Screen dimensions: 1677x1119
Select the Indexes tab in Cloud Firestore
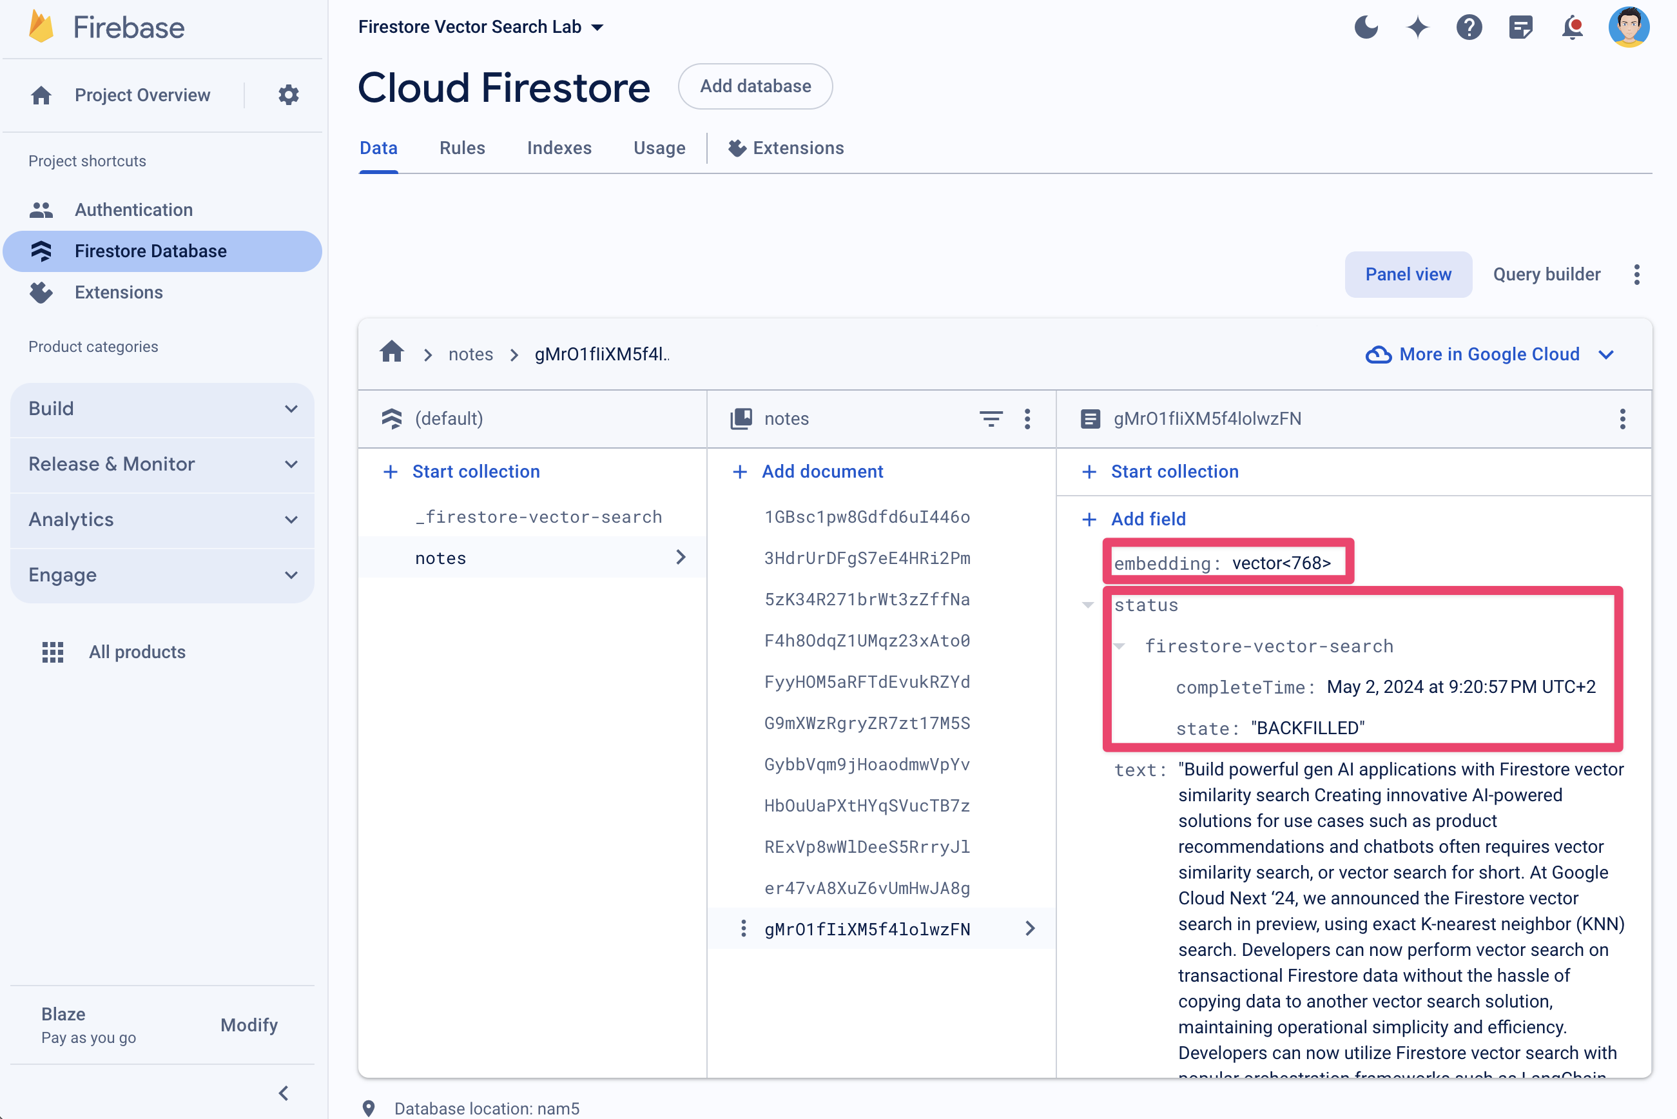558,149
